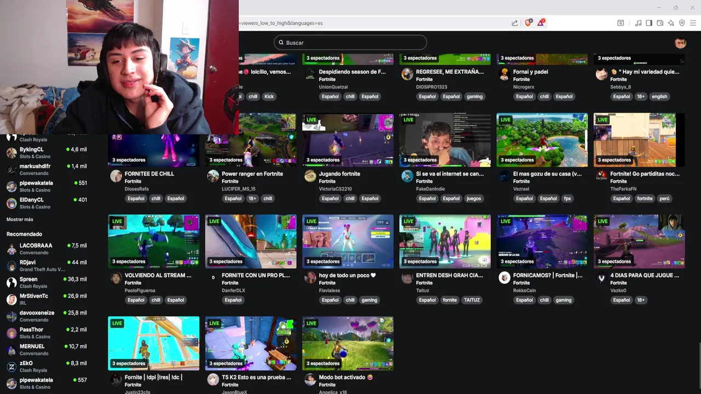This screenshot has width=701, height=394.
Task: Click FakeDanIndie streamer avatar on card
Action: click(x=407, y=176)
